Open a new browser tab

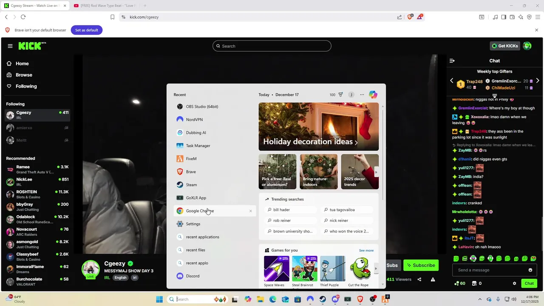(145, 6)
